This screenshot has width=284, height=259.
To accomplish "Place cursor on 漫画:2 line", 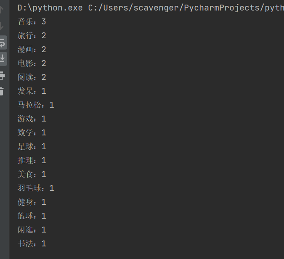I will 32,50.
